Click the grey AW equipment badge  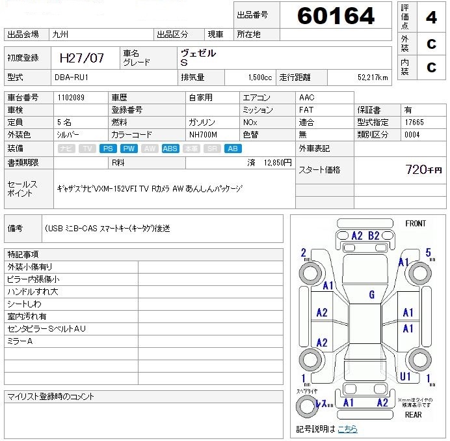[150, 149]
